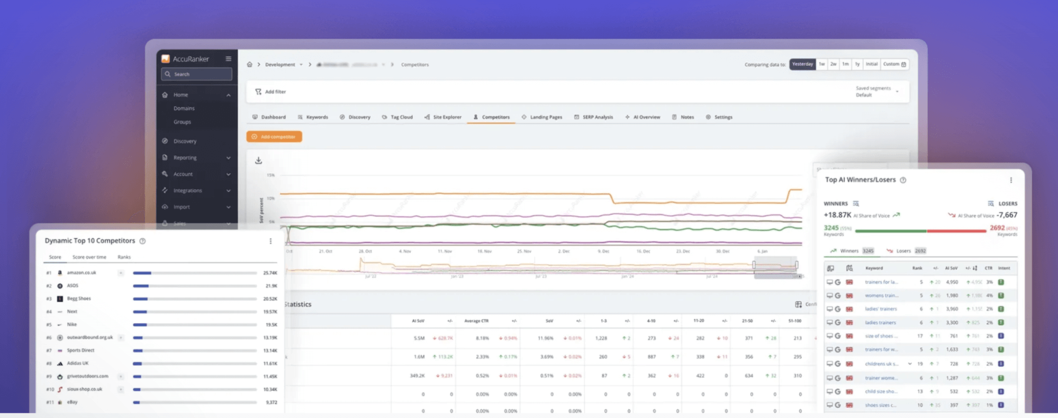Click the Add competitor button

pos(274,137)
